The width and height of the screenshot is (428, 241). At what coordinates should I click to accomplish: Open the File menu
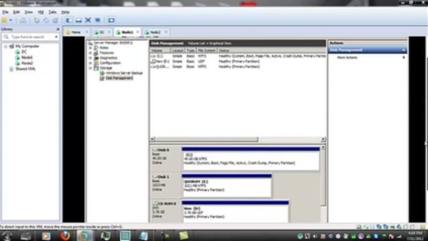point(5,12)
